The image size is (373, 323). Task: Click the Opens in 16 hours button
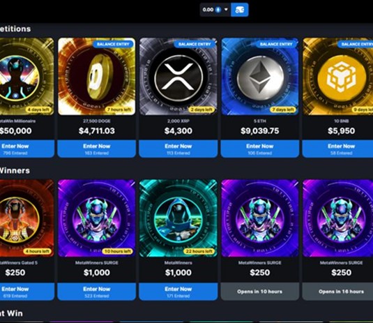338,292
